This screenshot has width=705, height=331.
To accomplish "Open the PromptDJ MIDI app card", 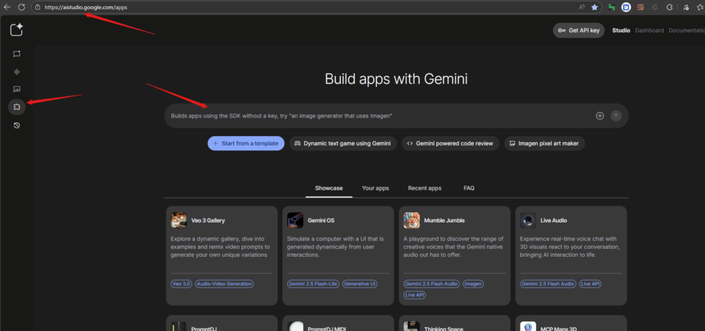I will coord(338,323).
